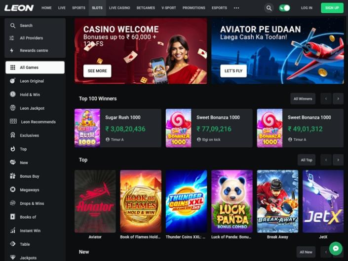Show next Top 100 Winners with right arrow

(338, 98)
